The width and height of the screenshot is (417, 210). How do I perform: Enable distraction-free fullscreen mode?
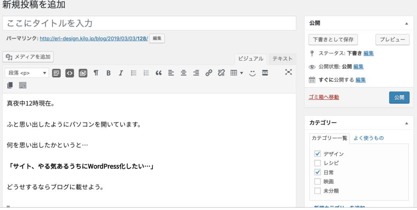(288, 72)
